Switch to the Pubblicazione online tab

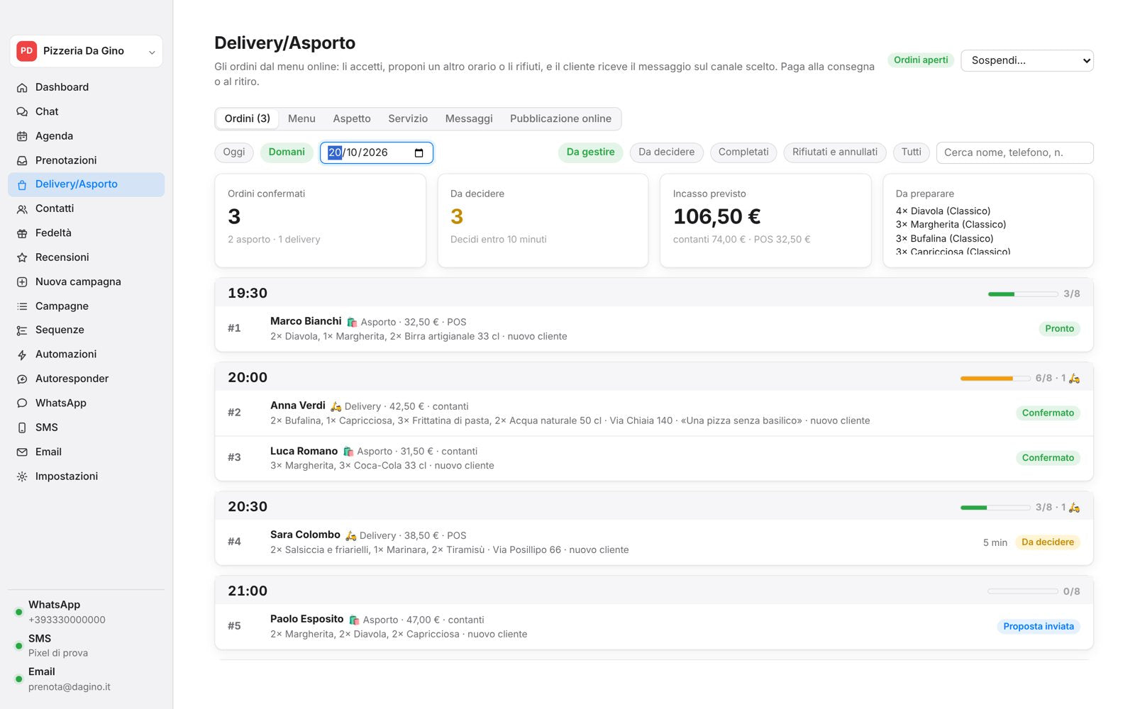coord(560,118)
